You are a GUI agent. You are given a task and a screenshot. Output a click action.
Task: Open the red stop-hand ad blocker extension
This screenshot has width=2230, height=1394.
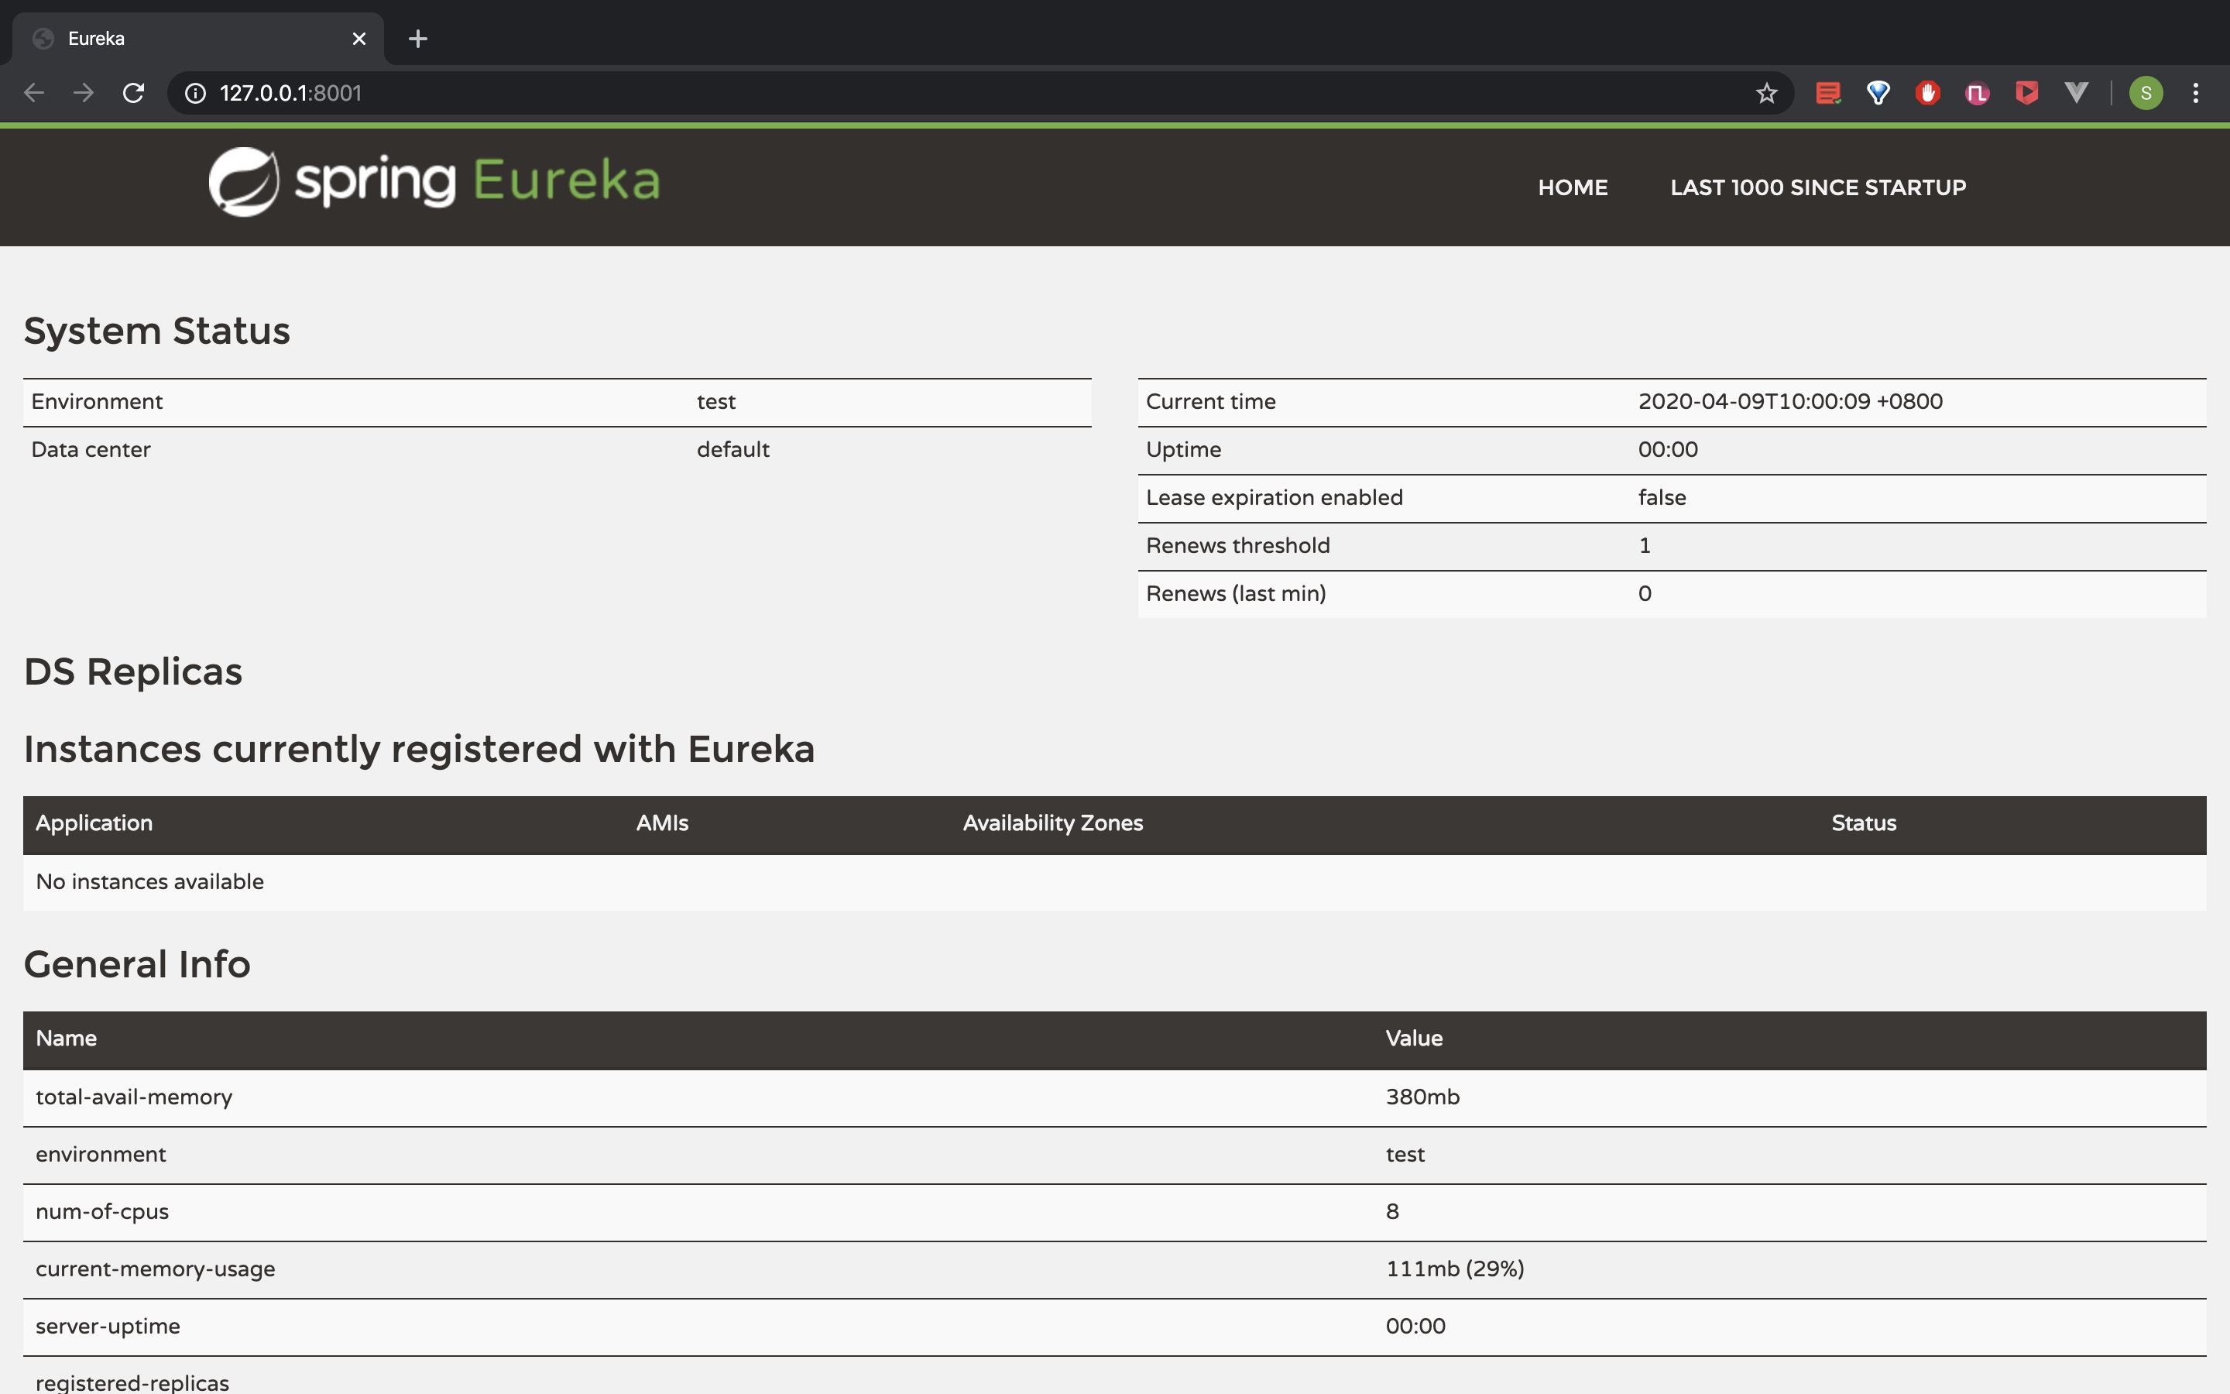coord(1926,93)
